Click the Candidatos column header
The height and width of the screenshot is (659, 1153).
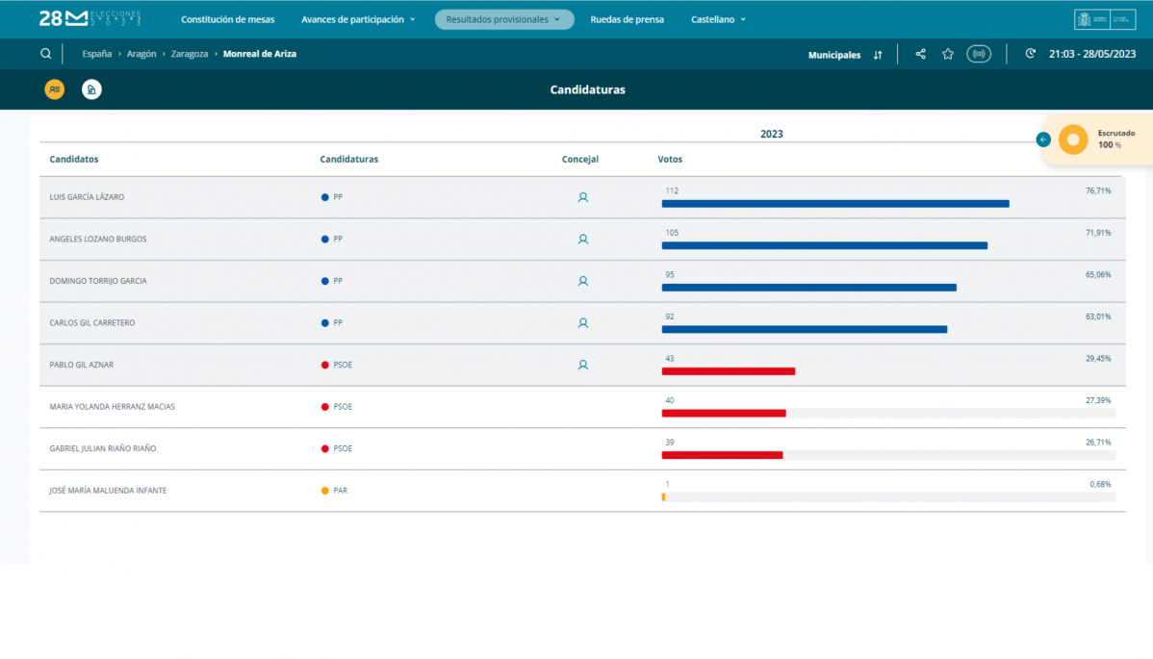[x=73, y=159]
